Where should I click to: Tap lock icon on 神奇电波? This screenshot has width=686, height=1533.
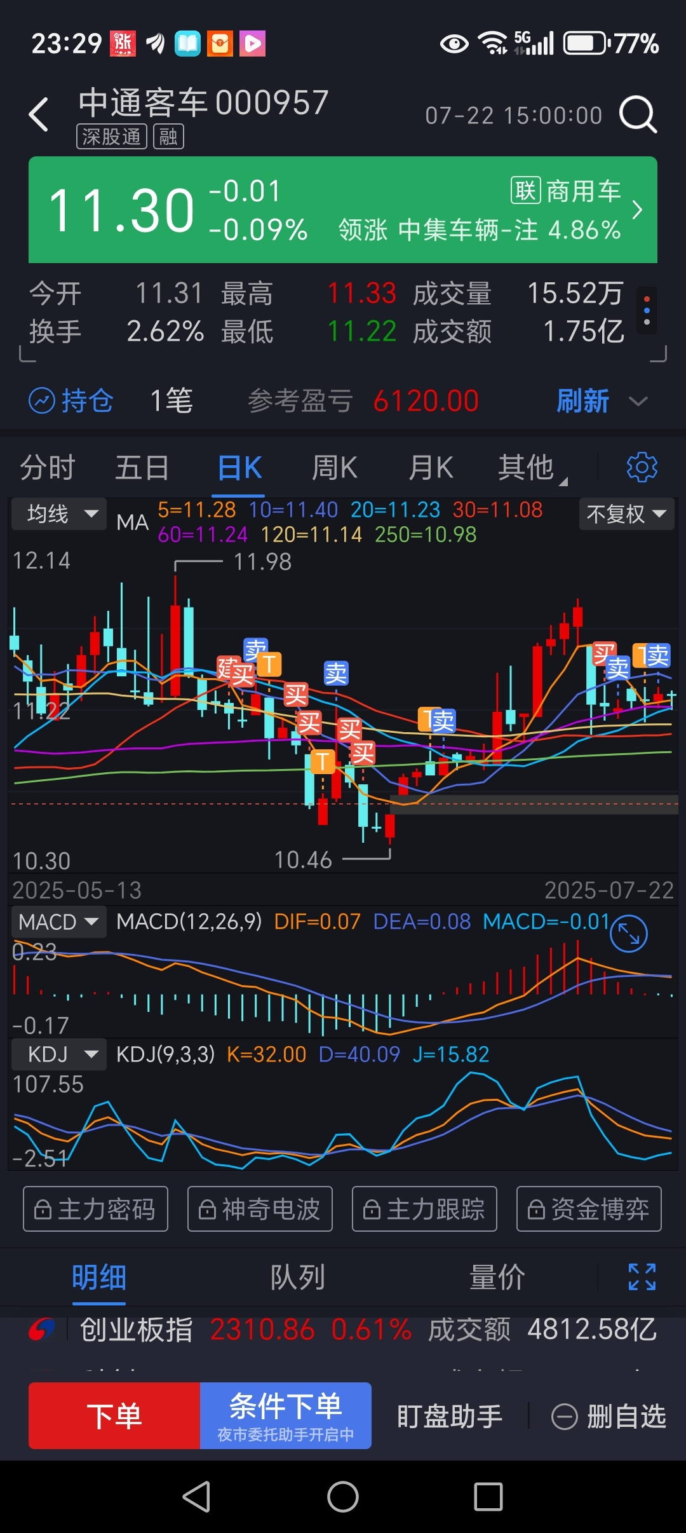(207, 1209)
